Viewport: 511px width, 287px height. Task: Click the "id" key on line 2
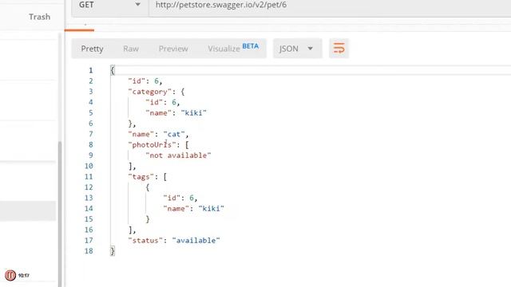[137, 81]
